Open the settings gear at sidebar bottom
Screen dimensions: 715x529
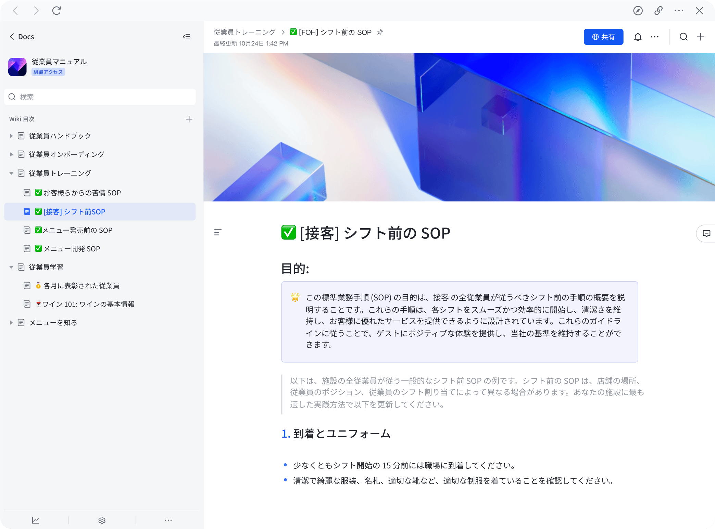(x=102, y=520)
